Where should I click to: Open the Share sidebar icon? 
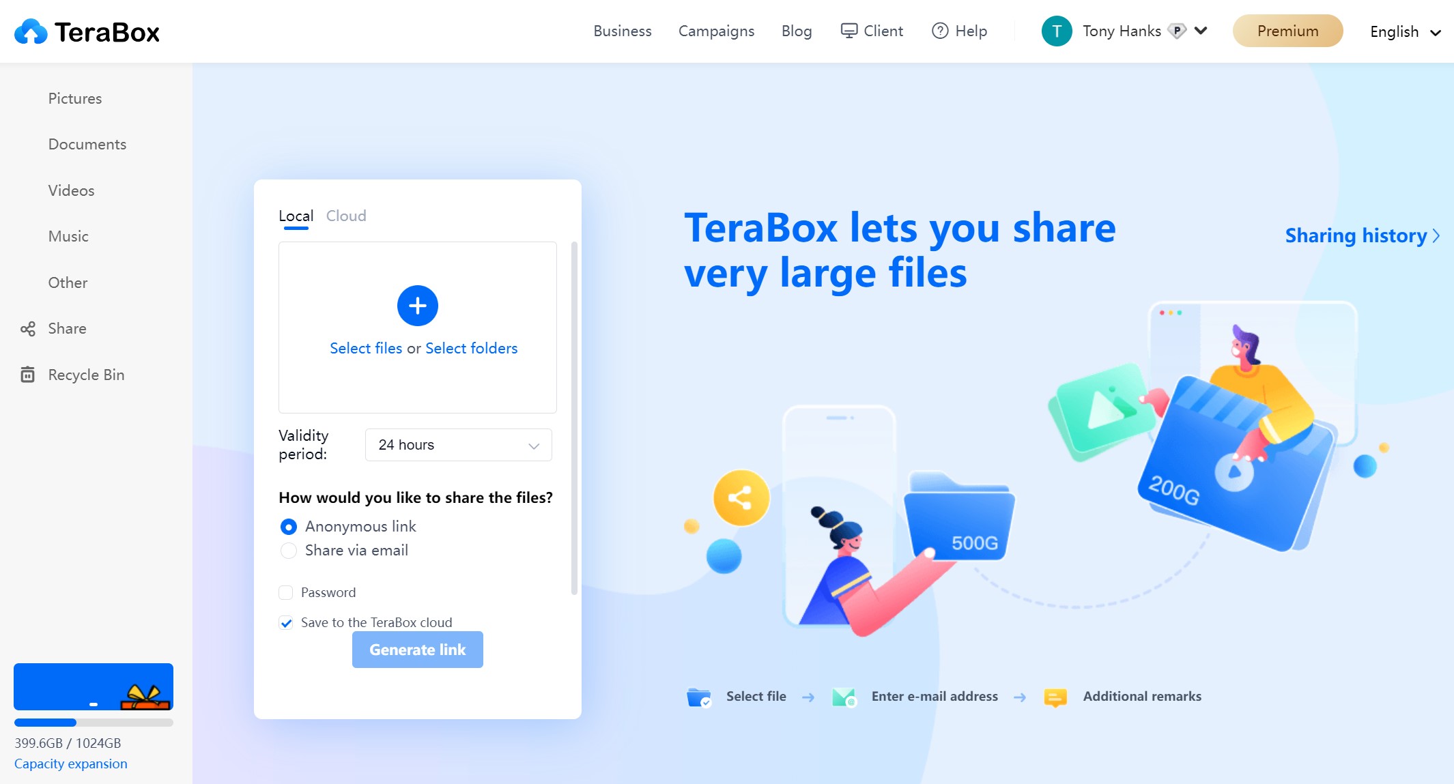click(x=28, y=328)
